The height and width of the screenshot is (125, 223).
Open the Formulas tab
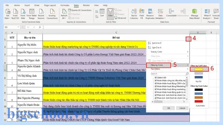(x=65, y=5)
